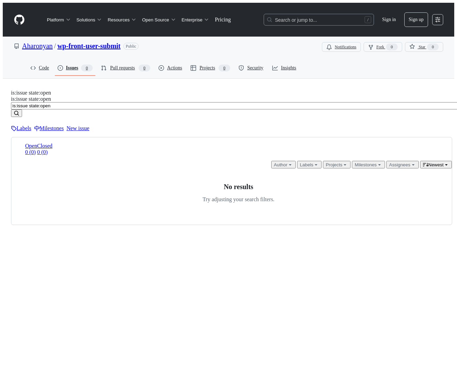This screenshot has width=457, height=381.
Task: Click the Issues tab count 0 badge
Action: click(x=87, y=68)
